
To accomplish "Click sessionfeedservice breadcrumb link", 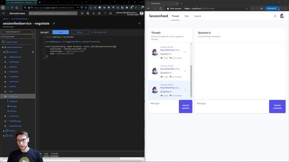I will [x=19, y=19].
